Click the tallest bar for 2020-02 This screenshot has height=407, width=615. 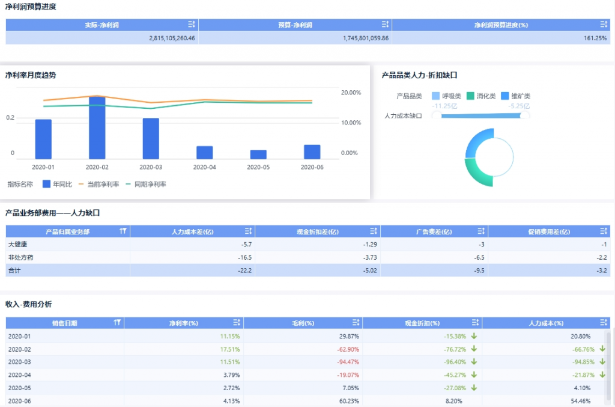click(97, 127)
